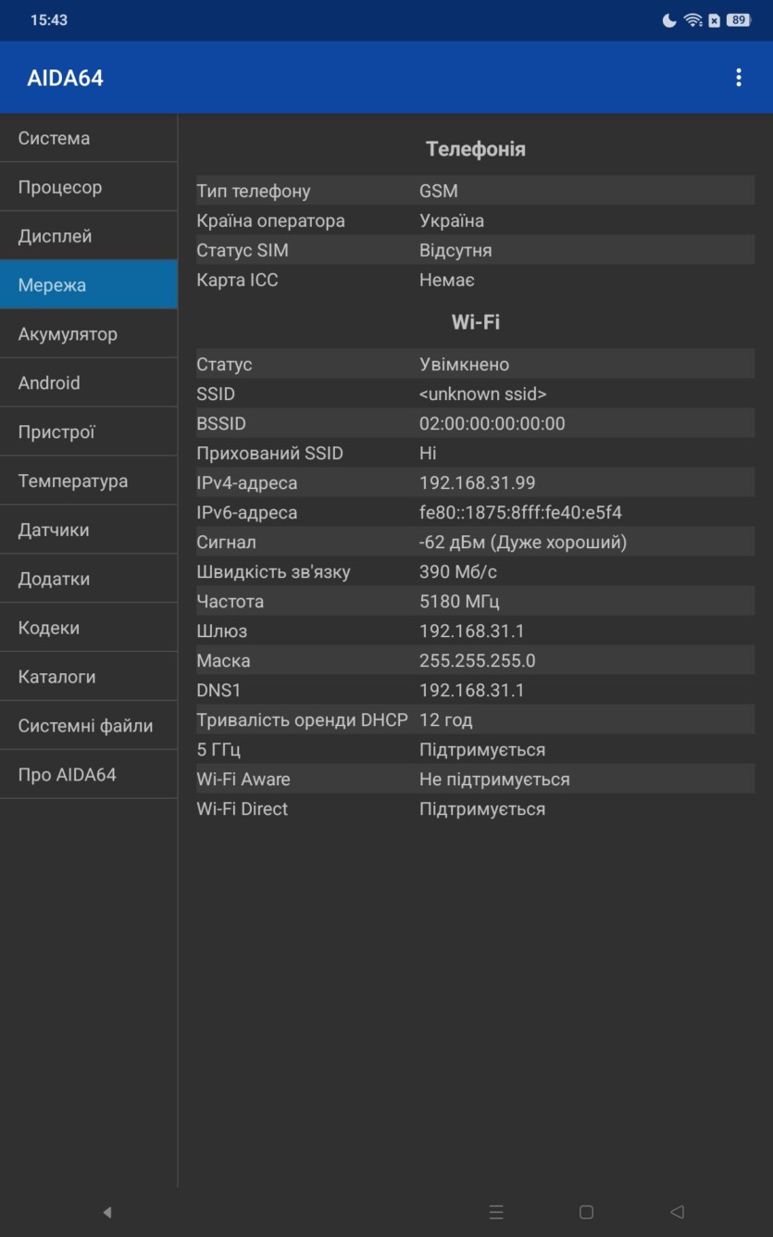Image resolution: width=773 pixels, height=1237 pixels.
Task: Tap the Wi-Fi Direct support row
Action: 475,809
